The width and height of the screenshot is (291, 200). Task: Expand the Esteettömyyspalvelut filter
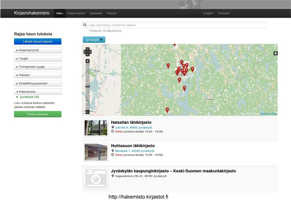pyautogui.click(x=38, y=83)
